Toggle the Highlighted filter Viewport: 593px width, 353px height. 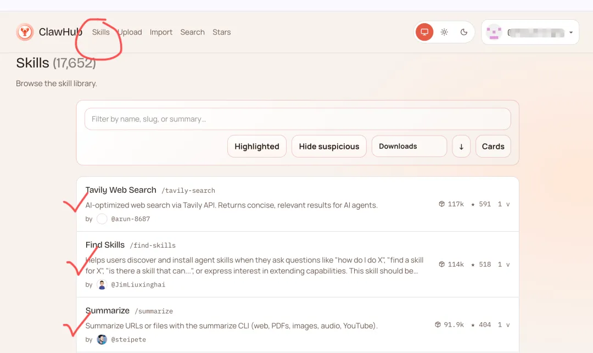(x=257, y=146)
